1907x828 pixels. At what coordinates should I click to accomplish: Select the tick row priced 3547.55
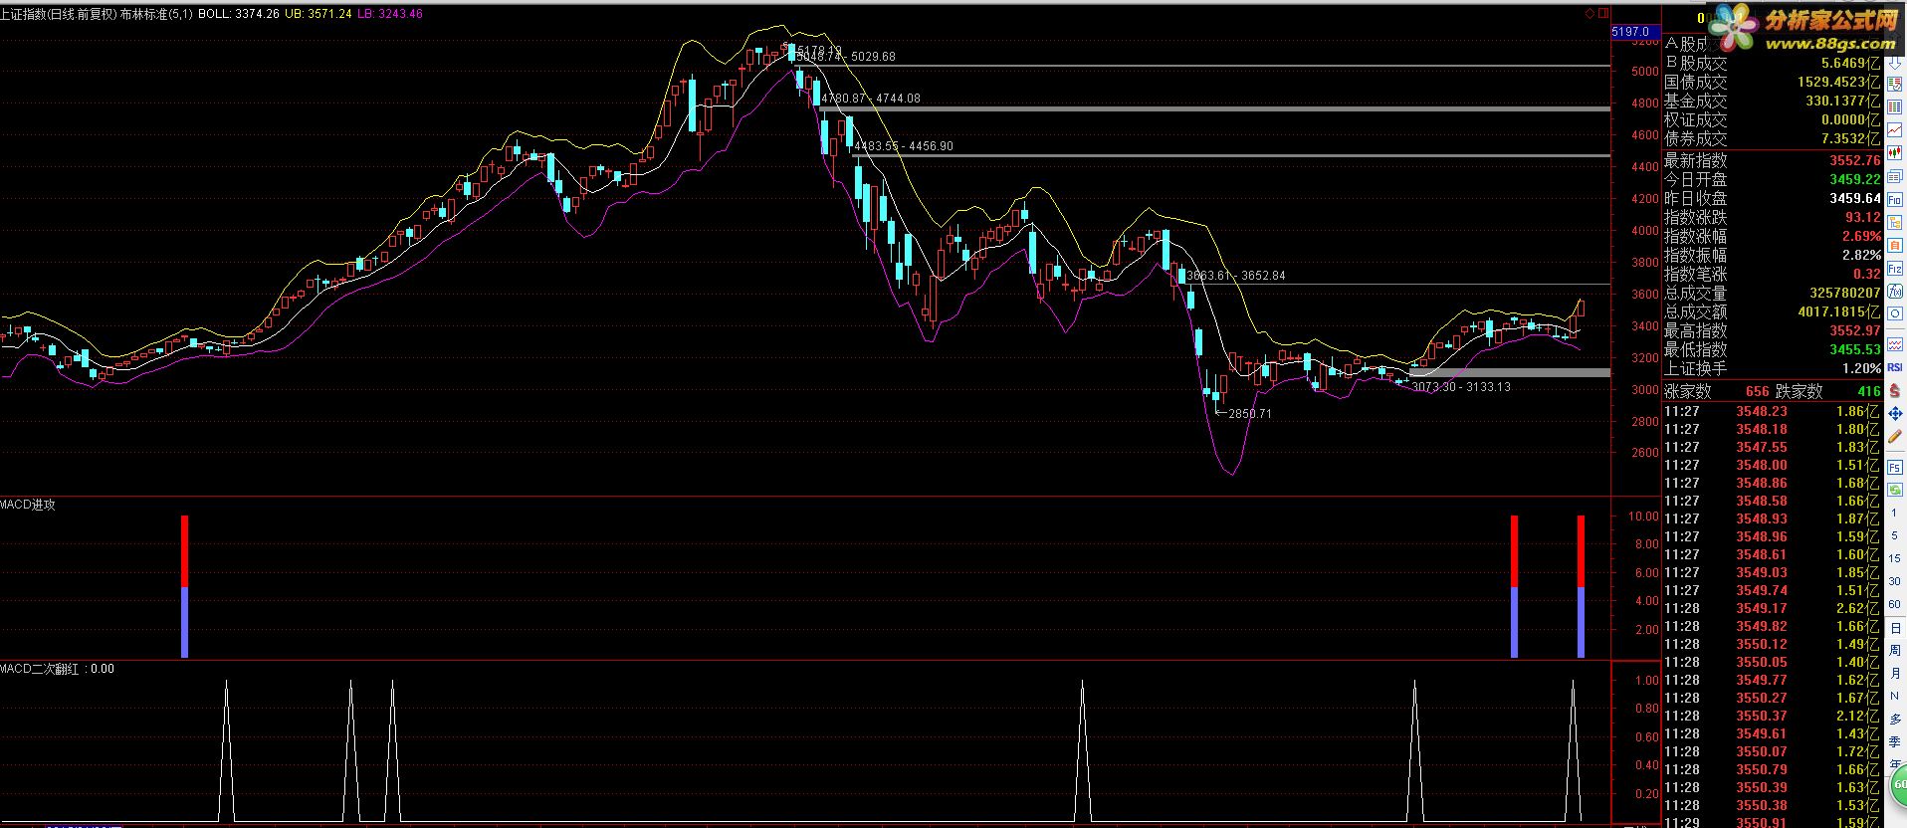[1773, 447]
